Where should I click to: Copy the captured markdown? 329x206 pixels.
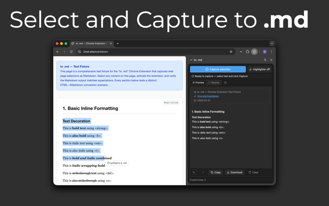tap(215, 173)
